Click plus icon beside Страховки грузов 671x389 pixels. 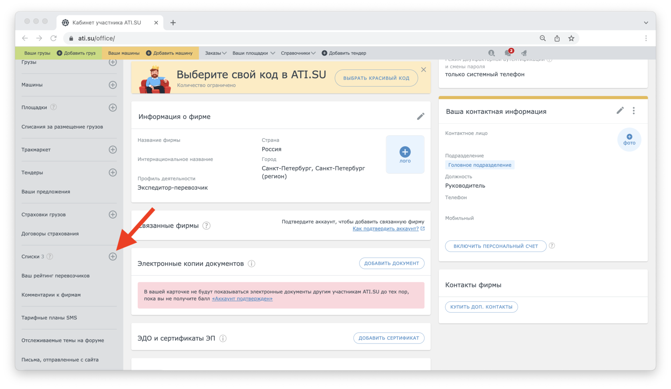click(x=113, y=214)
